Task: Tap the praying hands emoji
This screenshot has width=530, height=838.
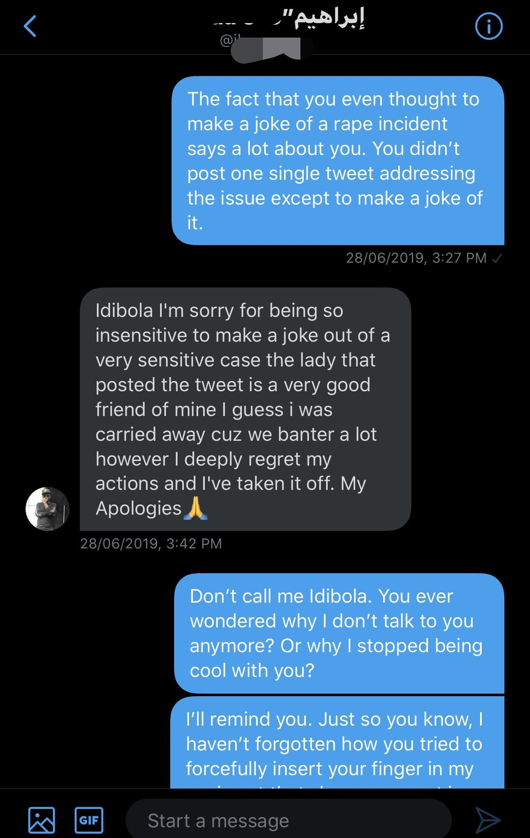Action: pos(195,508)
